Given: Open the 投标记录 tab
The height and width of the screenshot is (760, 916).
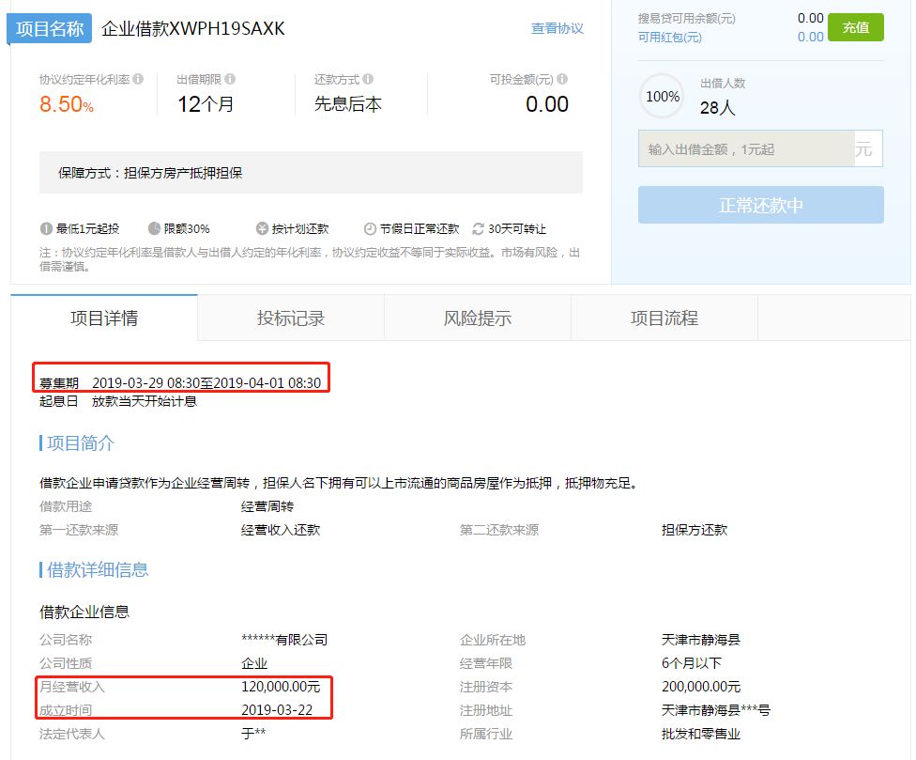Looking at the screenshot, I should coord(291,318).
